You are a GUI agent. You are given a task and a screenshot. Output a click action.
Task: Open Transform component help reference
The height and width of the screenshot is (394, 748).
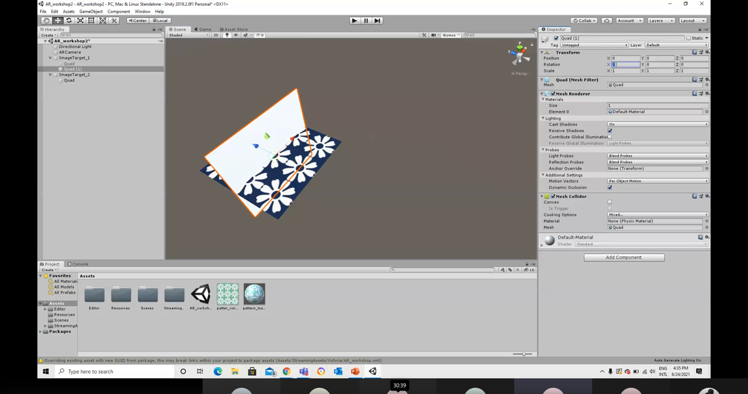coord(694,52)
